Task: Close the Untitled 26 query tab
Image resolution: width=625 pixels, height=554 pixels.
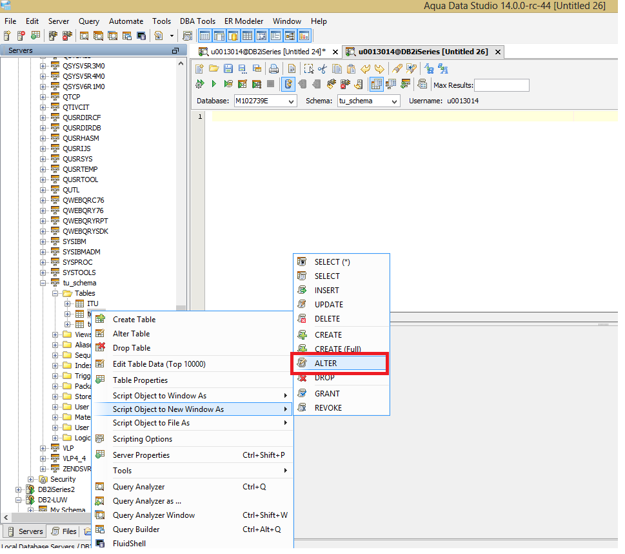Action: pyautogui.click(x=498, y=52)
